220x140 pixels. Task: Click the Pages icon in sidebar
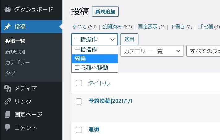tap(8, 115)
